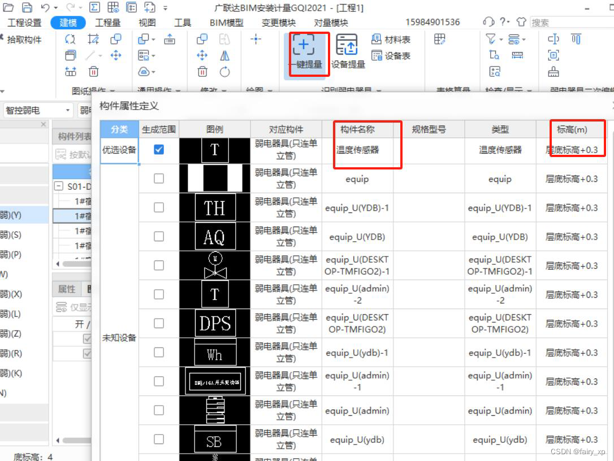
Task: Expand the list-with-picture icon dropdown arrow
Action: [153, 55]
